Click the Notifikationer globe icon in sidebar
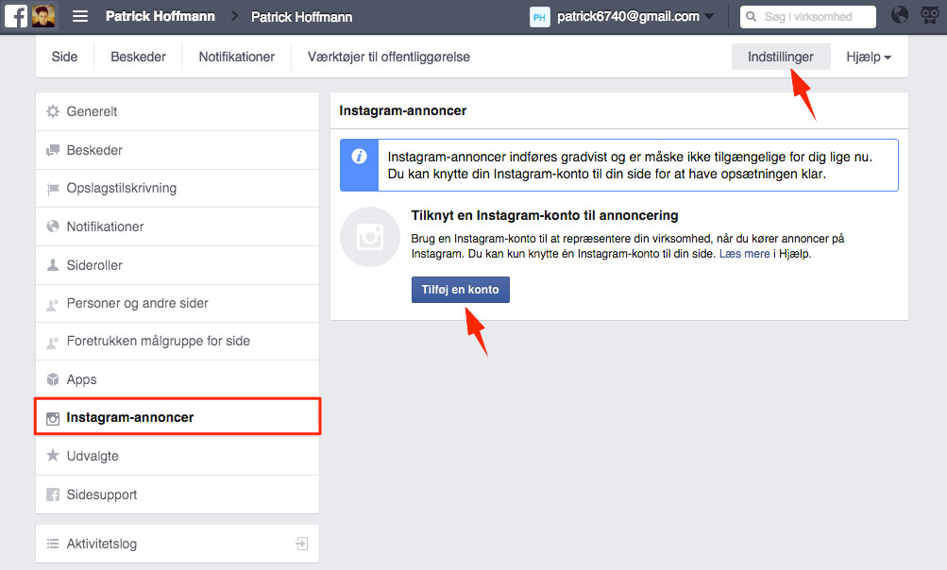947x570 pixels. [x=53, y=226]
